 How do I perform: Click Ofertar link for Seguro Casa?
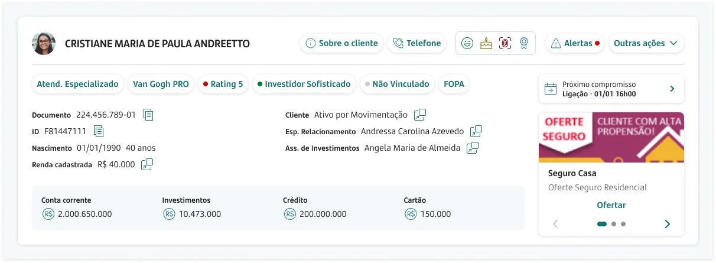pyautogui.click(x=611, y=205)
